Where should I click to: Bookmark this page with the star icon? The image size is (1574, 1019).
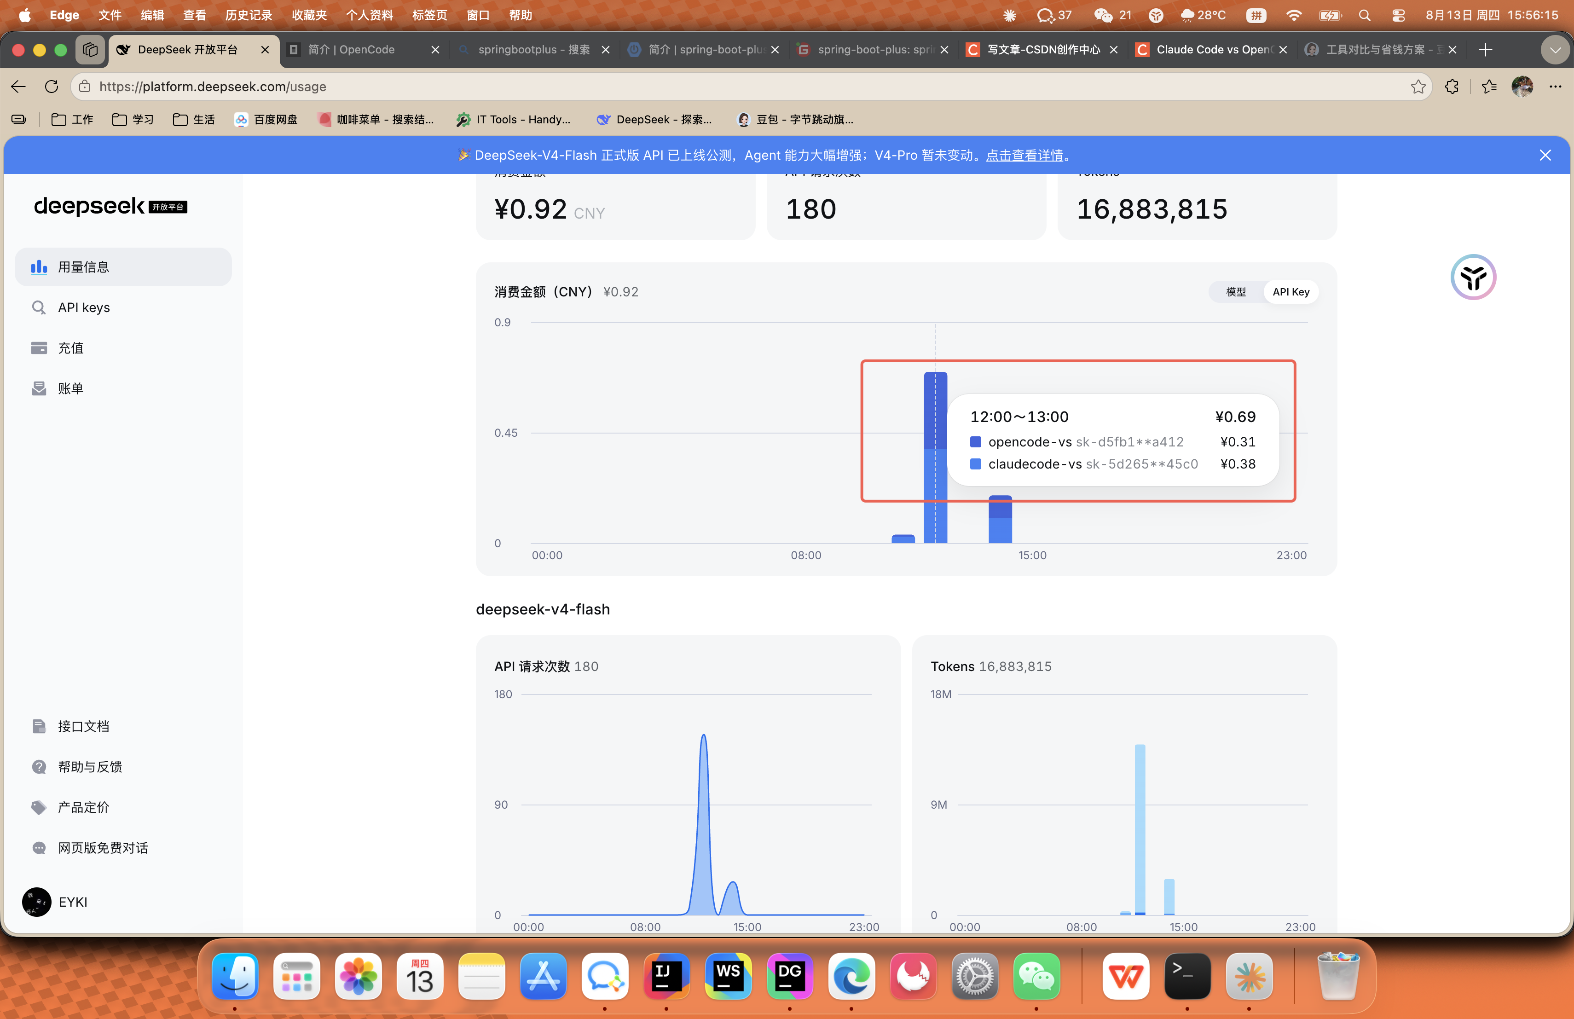click(x=1417, y=87)
